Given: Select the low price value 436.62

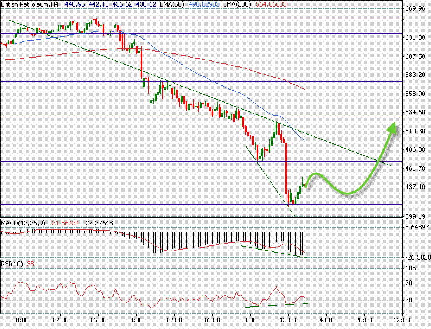Looking at the screenshot, I should coord(122,4).
